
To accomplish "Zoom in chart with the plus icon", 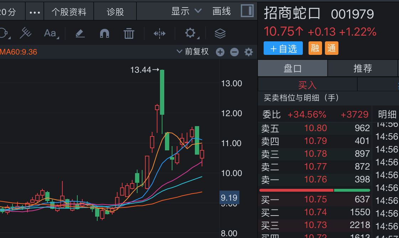I will 220,52.
